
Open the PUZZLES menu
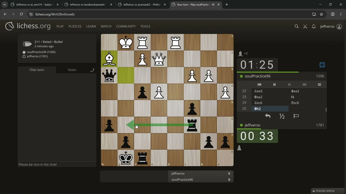tap(75, 26)
